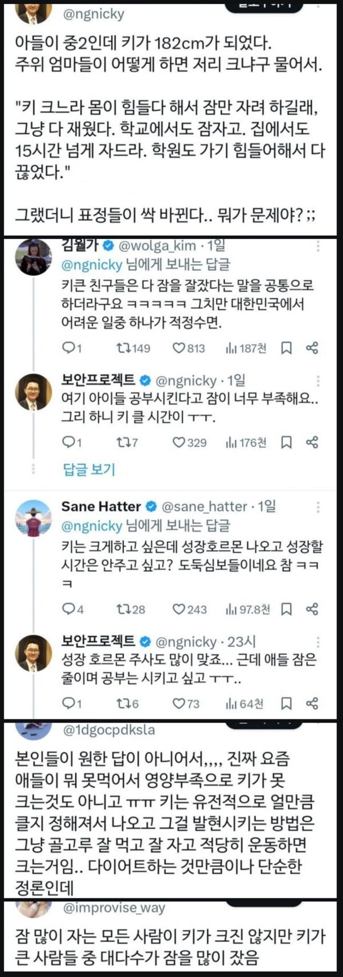View analytics showing 187천 views

[232, 348]
